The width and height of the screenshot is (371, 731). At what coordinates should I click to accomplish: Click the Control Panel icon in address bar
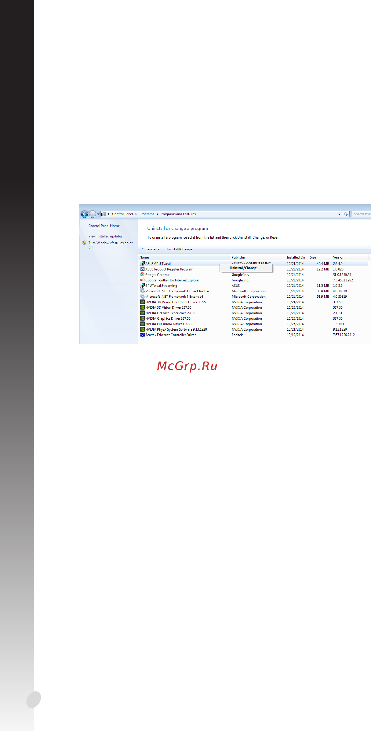tap(104, 214)
